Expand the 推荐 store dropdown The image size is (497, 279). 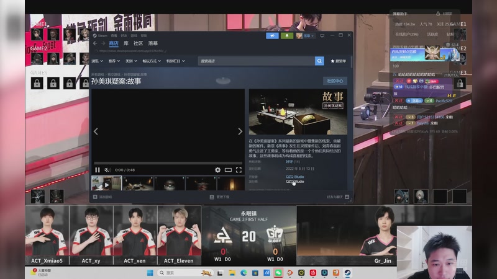tap(114, 61)
